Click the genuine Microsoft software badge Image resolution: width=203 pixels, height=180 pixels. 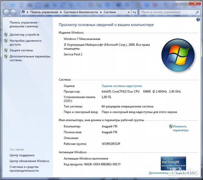coord(173,163)
